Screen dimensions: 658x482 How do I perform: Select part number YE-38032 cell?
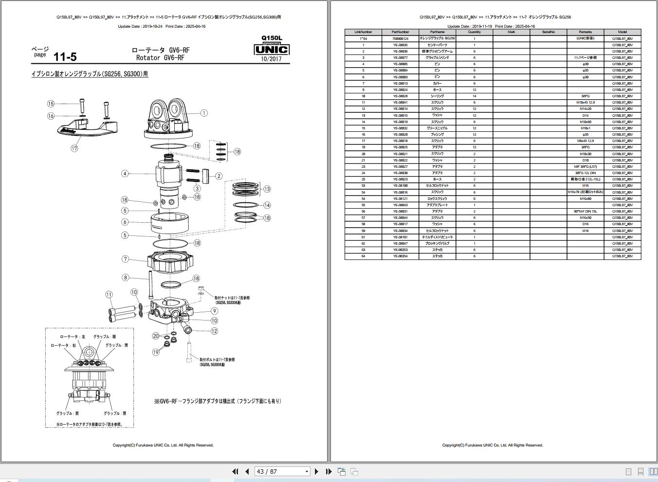pos(400,128)
